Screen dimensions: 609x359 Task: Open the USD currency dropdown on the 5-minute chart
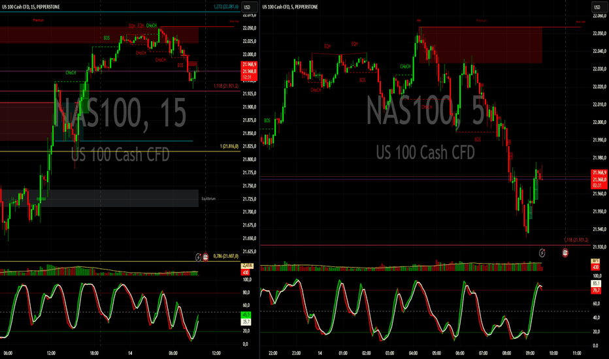(597, 7)
